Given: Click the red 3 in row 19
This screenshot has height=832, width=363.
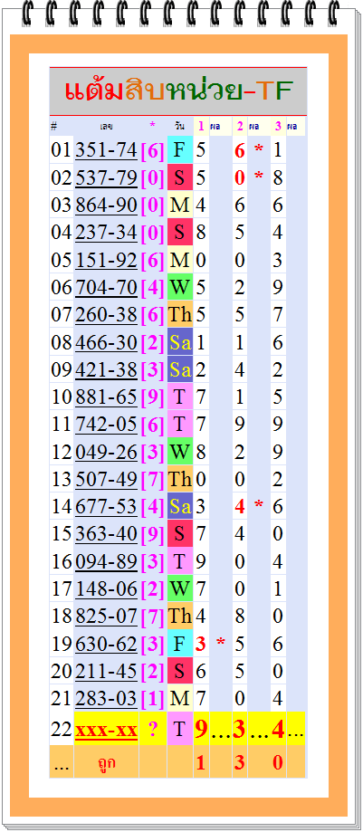Looking at the screenshot, I should pyautogui.click(x=200, y=644).
